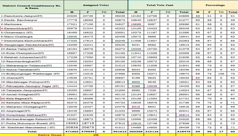Click the '23-Ampinagar(ST)' constituency cell
This screenshot has width=238, height=136.
pyautogui.click(x=14, y=111)
